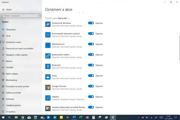The image size is (180, 120).
Task: Click the cloud icon for Automatické stahování souborů
Action: point(48,35)
